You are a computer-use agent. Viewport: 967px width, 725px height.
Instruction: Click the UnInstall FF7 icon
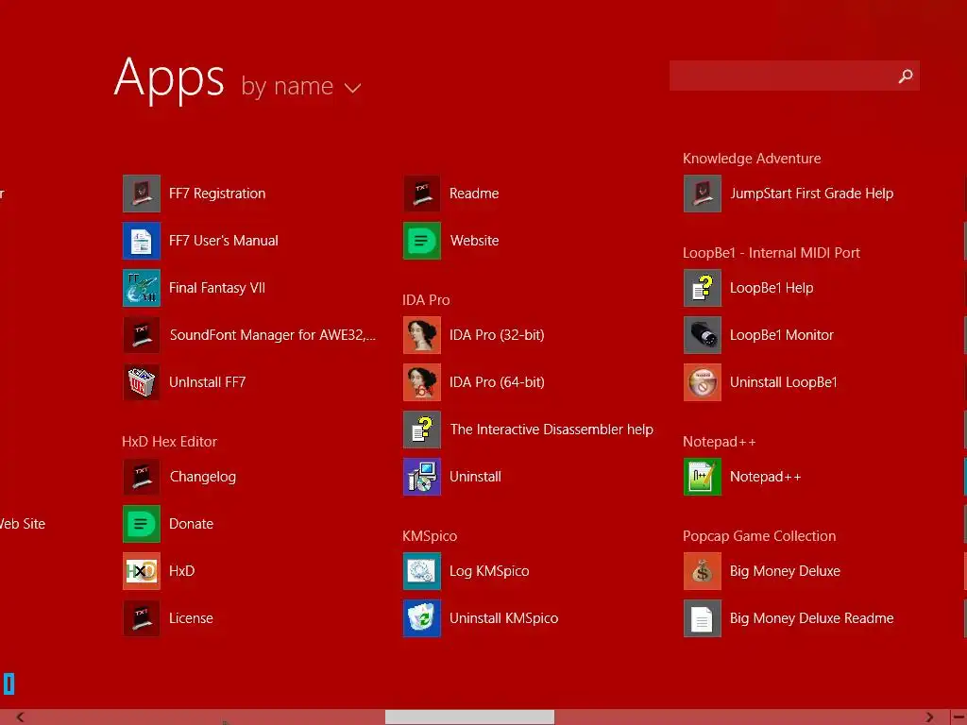point(142,382)
